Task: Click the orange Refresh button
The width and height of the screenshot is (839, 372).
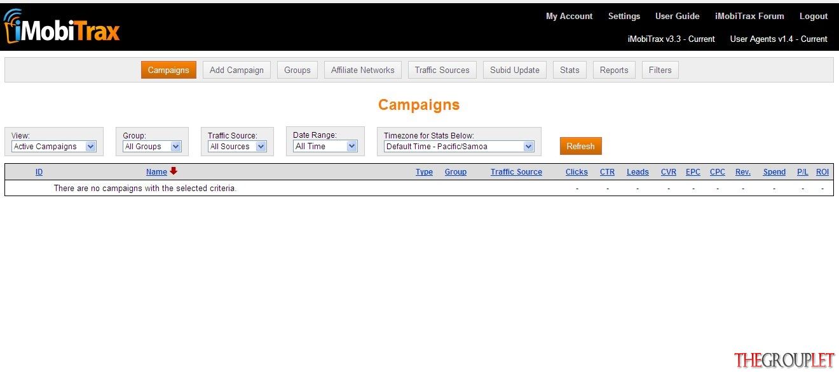Action: coord(580,146)
